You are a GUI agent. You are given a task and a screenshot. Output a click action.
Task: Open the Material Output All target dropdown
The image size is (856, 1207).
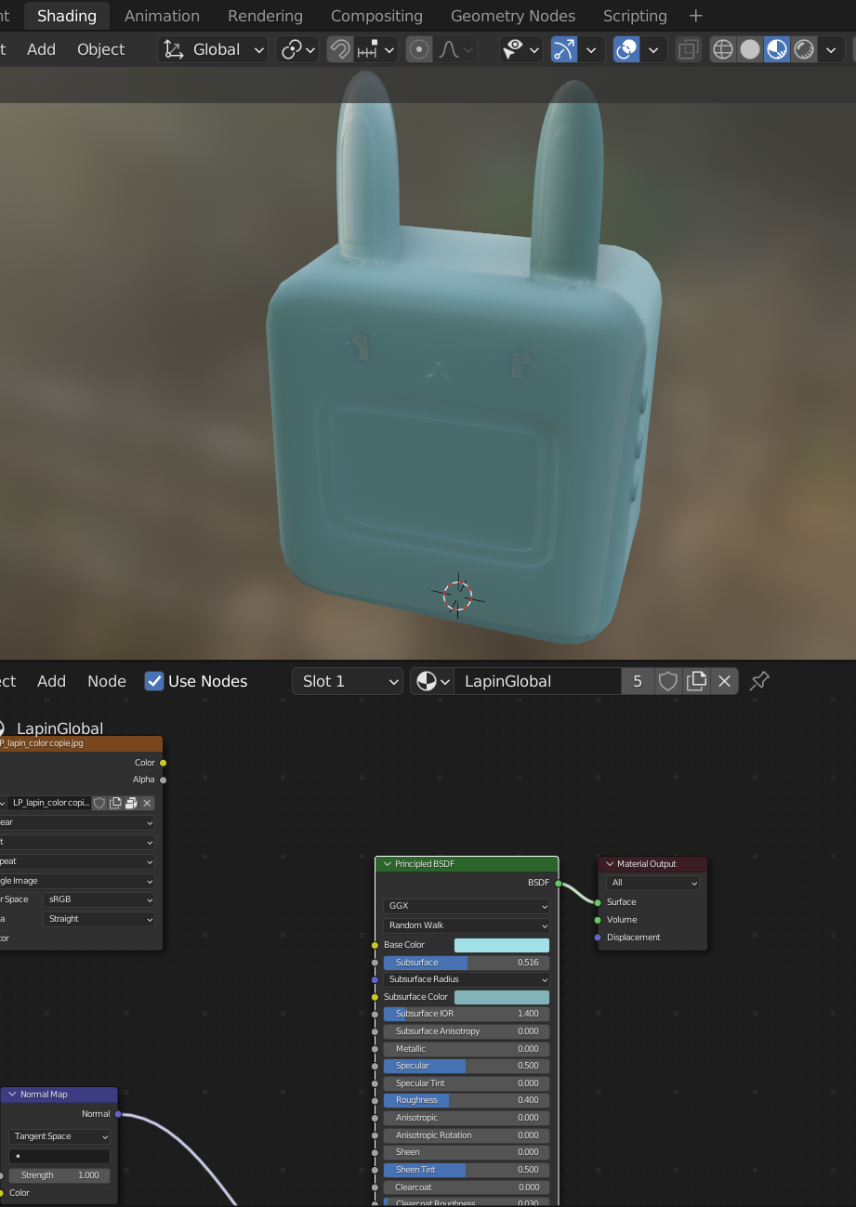click(652, 883)
